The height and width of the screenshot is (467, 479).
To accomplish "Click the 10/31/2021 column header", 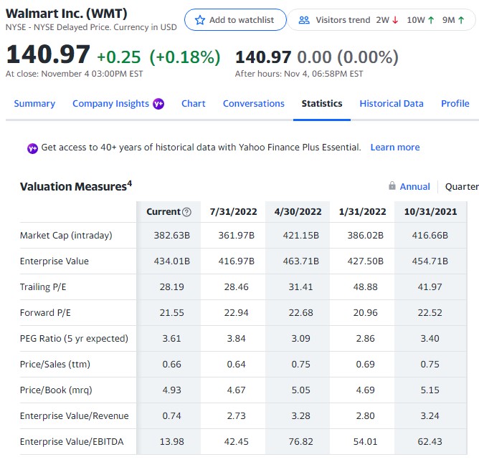I will coord(430,212).
